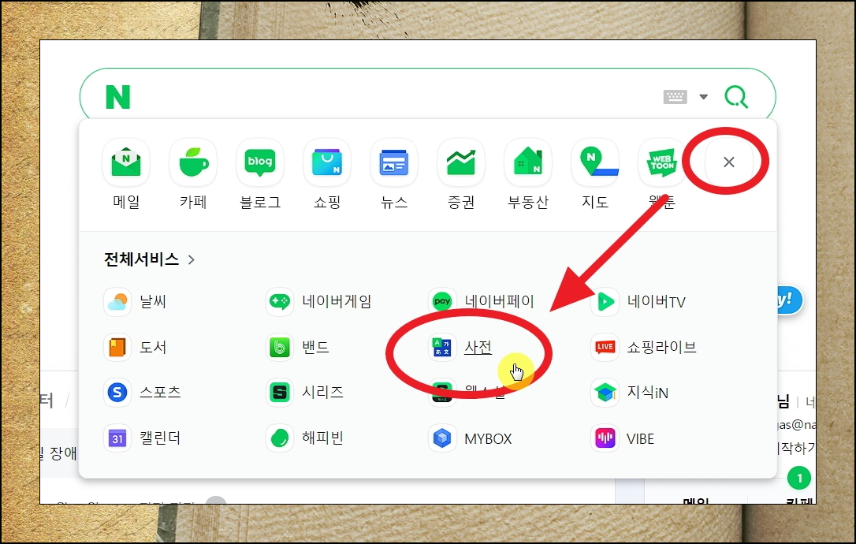The height and width of the screenshot is (544, 856).
Task: Open the 메일 mail icon
Action: click(x=126, y=162)
